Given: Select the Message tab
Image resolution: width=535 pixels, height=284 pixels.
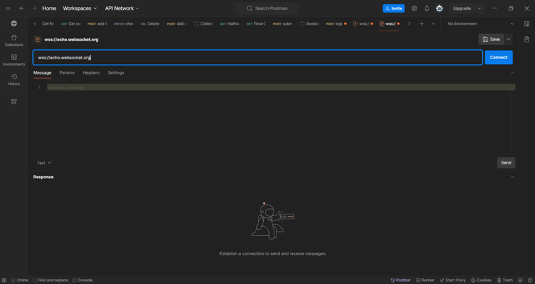Looking at the screenshot, I should [x=42, y=73].
